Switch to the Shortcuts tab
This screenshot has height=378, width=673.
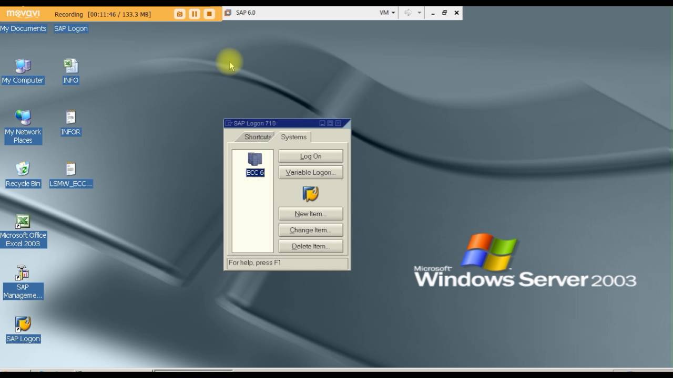257,136
